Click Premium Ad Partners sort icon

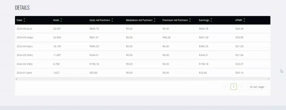(x=190, y=20)
